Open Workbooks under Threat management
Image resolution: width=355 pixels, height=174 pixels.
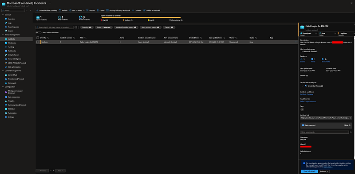[12, 43]
